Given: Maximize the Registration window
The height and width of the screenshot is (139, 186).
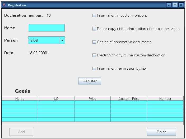Looking at the screenshot, I should tap(175, 5).
